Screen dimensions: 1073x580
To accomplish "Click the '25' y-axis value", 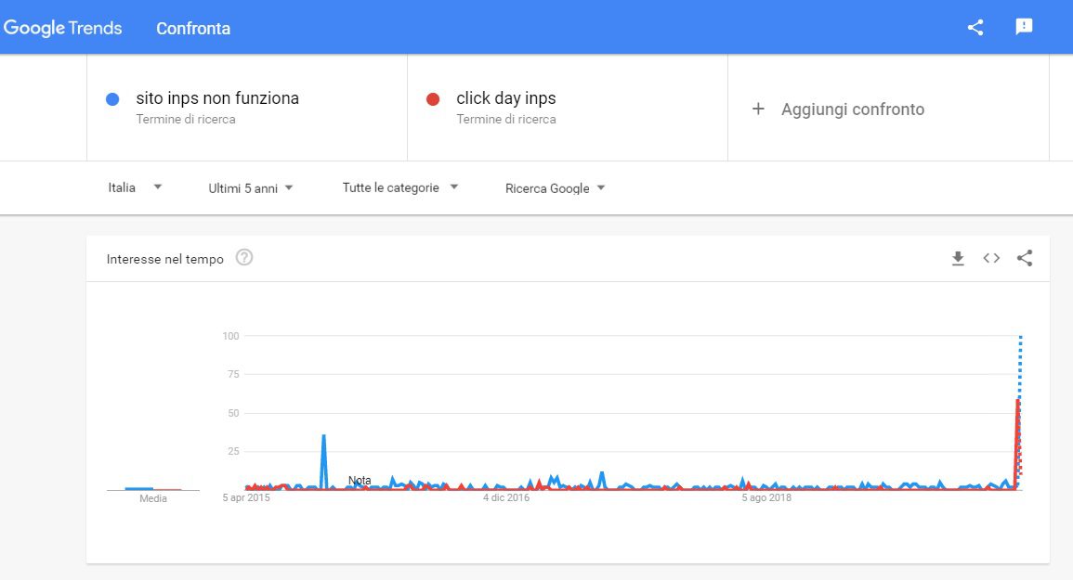I will coord(233,451).
